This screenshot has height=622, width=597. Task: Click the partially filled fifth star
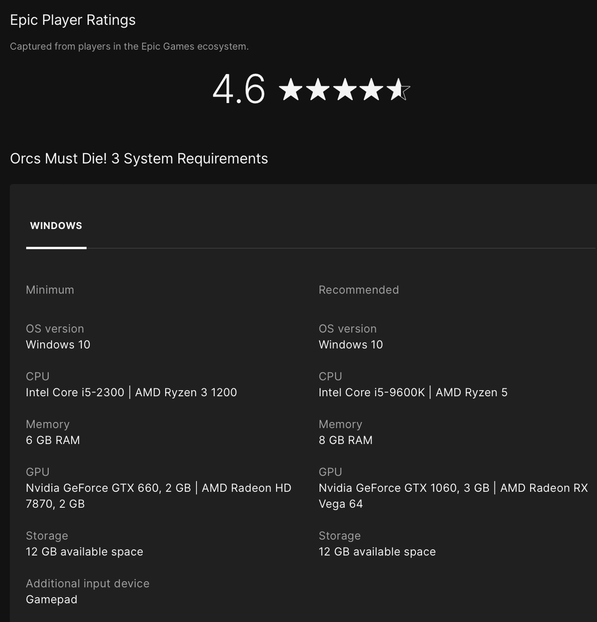398,89
